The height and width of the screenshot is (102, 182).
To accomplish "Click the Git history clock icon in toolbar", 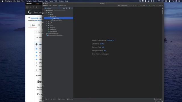I will [x=154, y=6].
